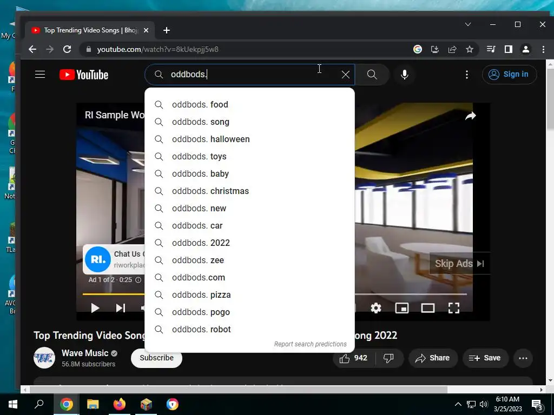
Task: Go forward in browser history
Action: point(50,49)
